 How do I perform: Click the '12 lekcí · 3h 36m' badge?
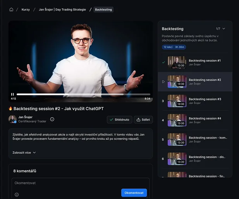coord(174,47)
